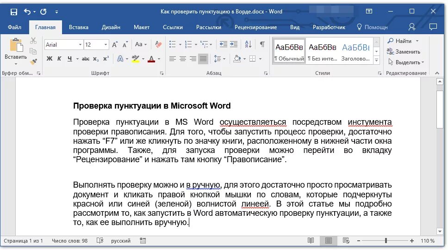Open the Файл tab

tap(14, 27)
